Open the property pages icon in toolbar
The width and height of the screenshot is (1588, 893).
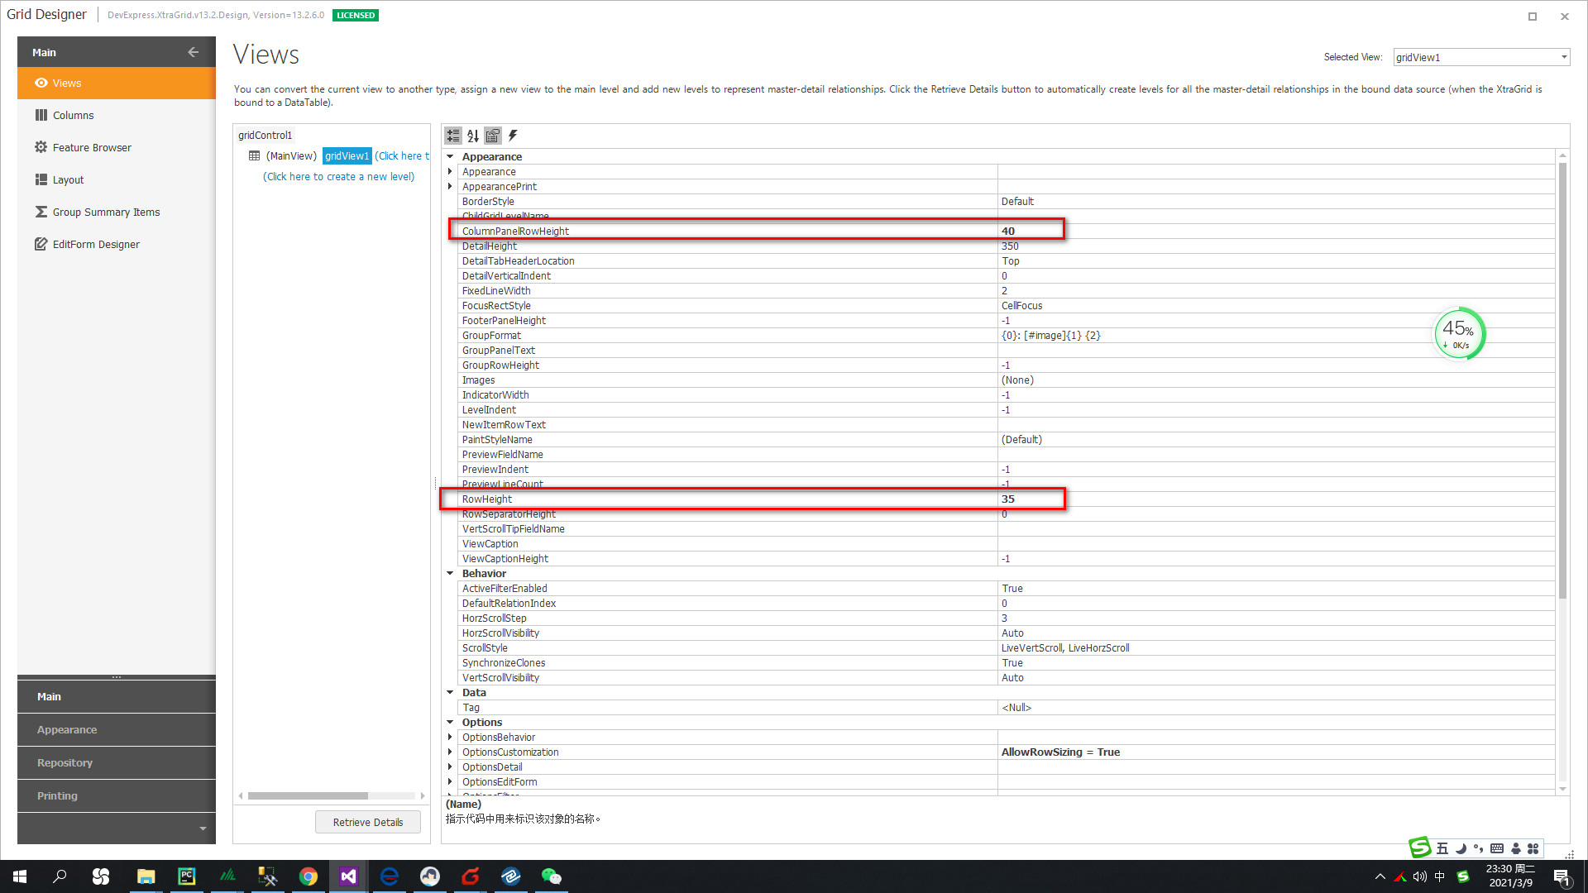pos(493,136)
